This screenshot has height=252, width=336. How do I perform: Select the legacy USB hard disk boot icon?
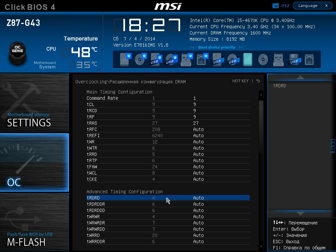(x=218, y=59)
